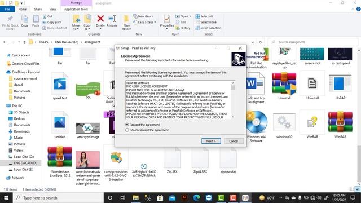361x203 pixels.
Task: Open Microsoft Store from taskbar
Action: [160, 198]
